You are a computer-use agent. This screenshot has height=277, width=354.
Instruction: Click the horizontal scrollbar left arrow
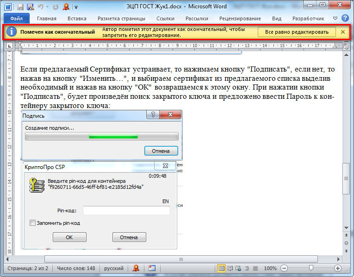coord(7,259)
